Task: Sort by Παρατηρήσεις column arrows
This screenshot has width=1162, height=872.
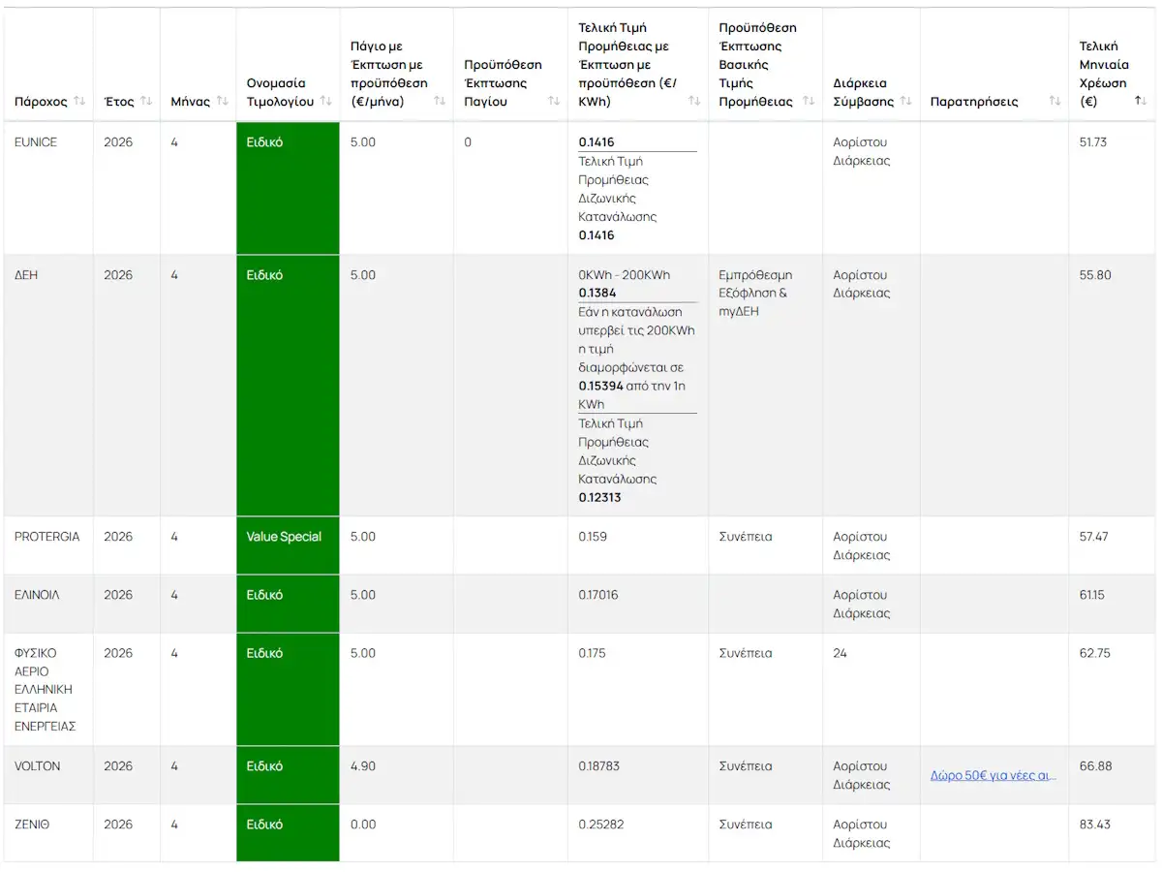Action: pyautogui.click(x=1055, y=102)
